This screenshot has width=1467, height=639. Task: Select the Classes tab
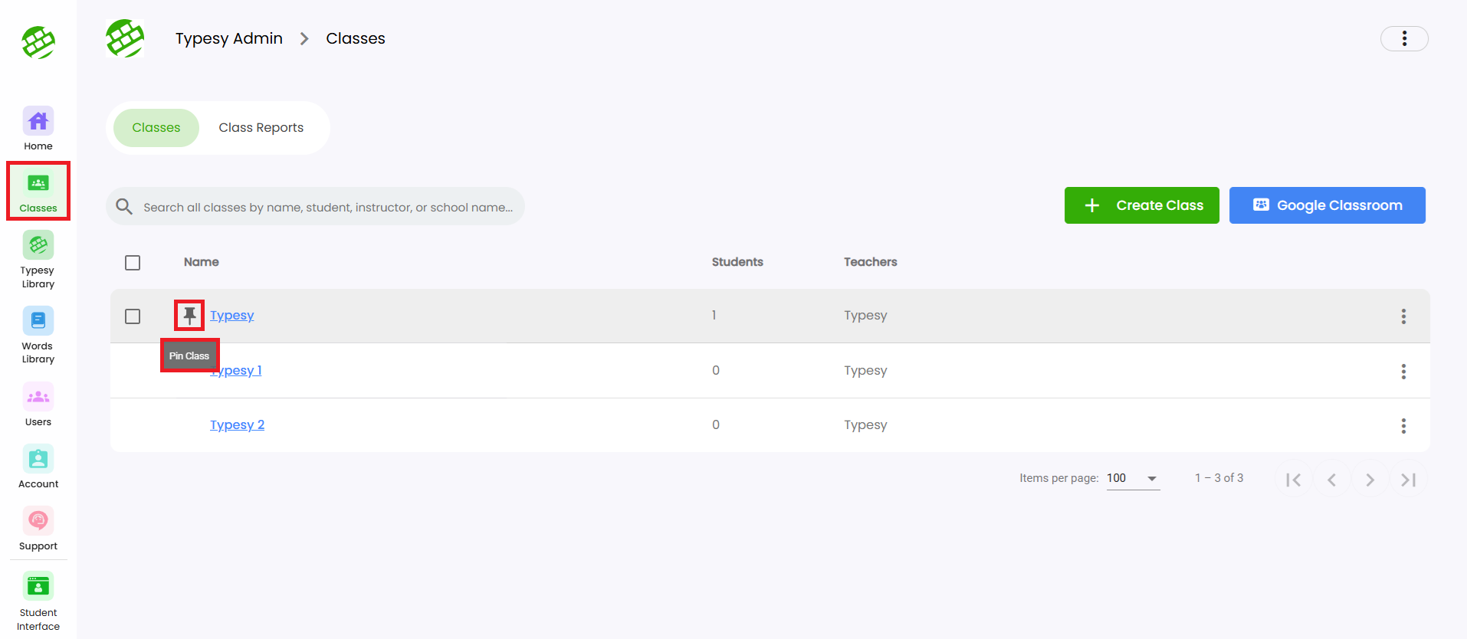156,128
